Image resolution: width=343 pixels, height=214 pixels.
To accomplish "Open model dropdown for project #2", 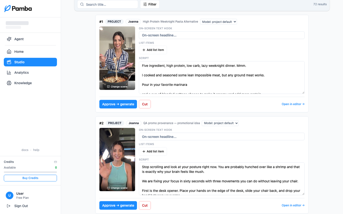I will click(220, 123).
